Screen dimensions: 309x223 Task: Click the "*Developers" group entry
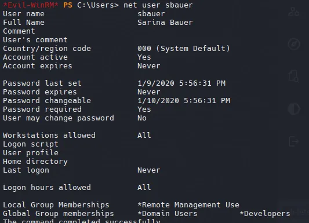[x=265, y=214]
